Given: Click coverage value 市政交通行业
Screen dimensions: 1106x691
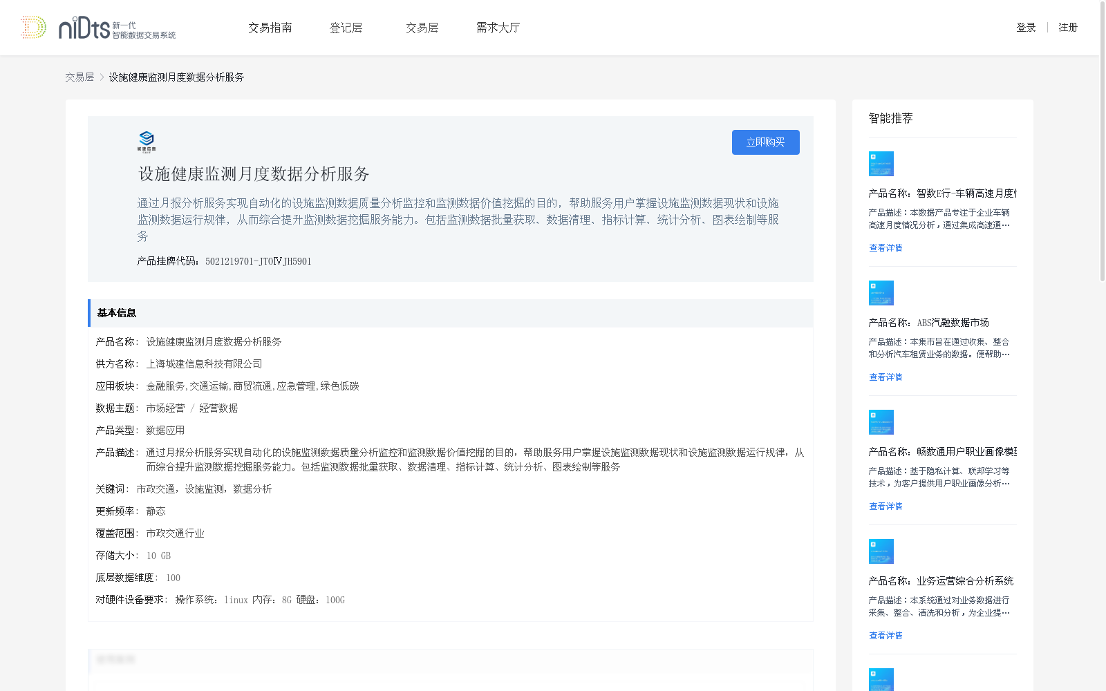Looking at the screenshot, I should tap(175, 533).
